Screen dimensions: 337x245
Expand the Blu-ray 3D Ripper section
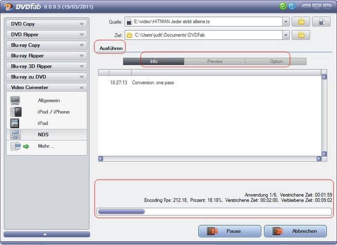46,66
